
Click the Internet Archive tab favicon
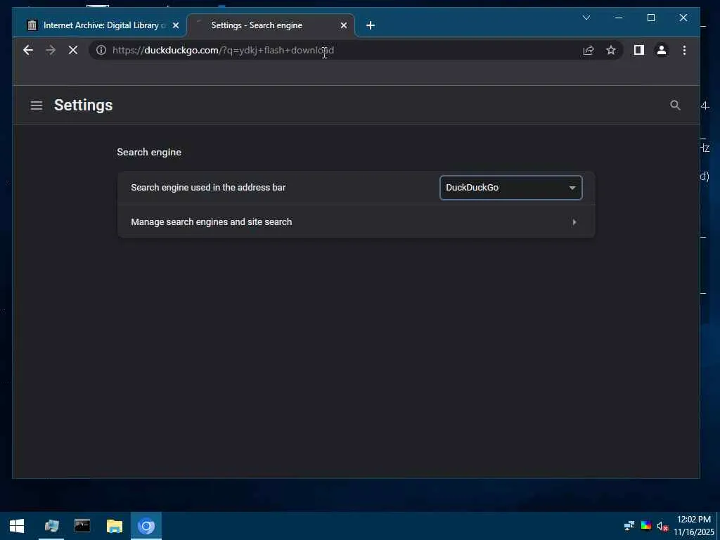32,25
